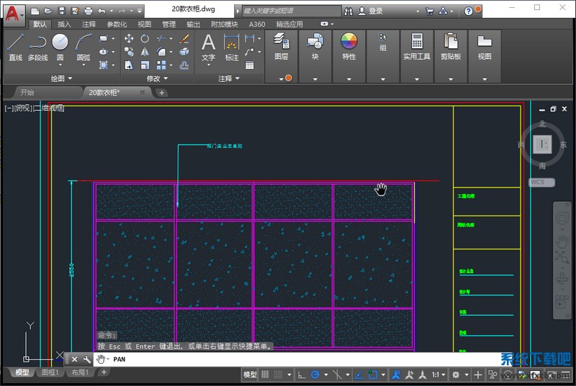
Task: Pick the Arc (圆弧) tool
Action: tap(84, 43)
